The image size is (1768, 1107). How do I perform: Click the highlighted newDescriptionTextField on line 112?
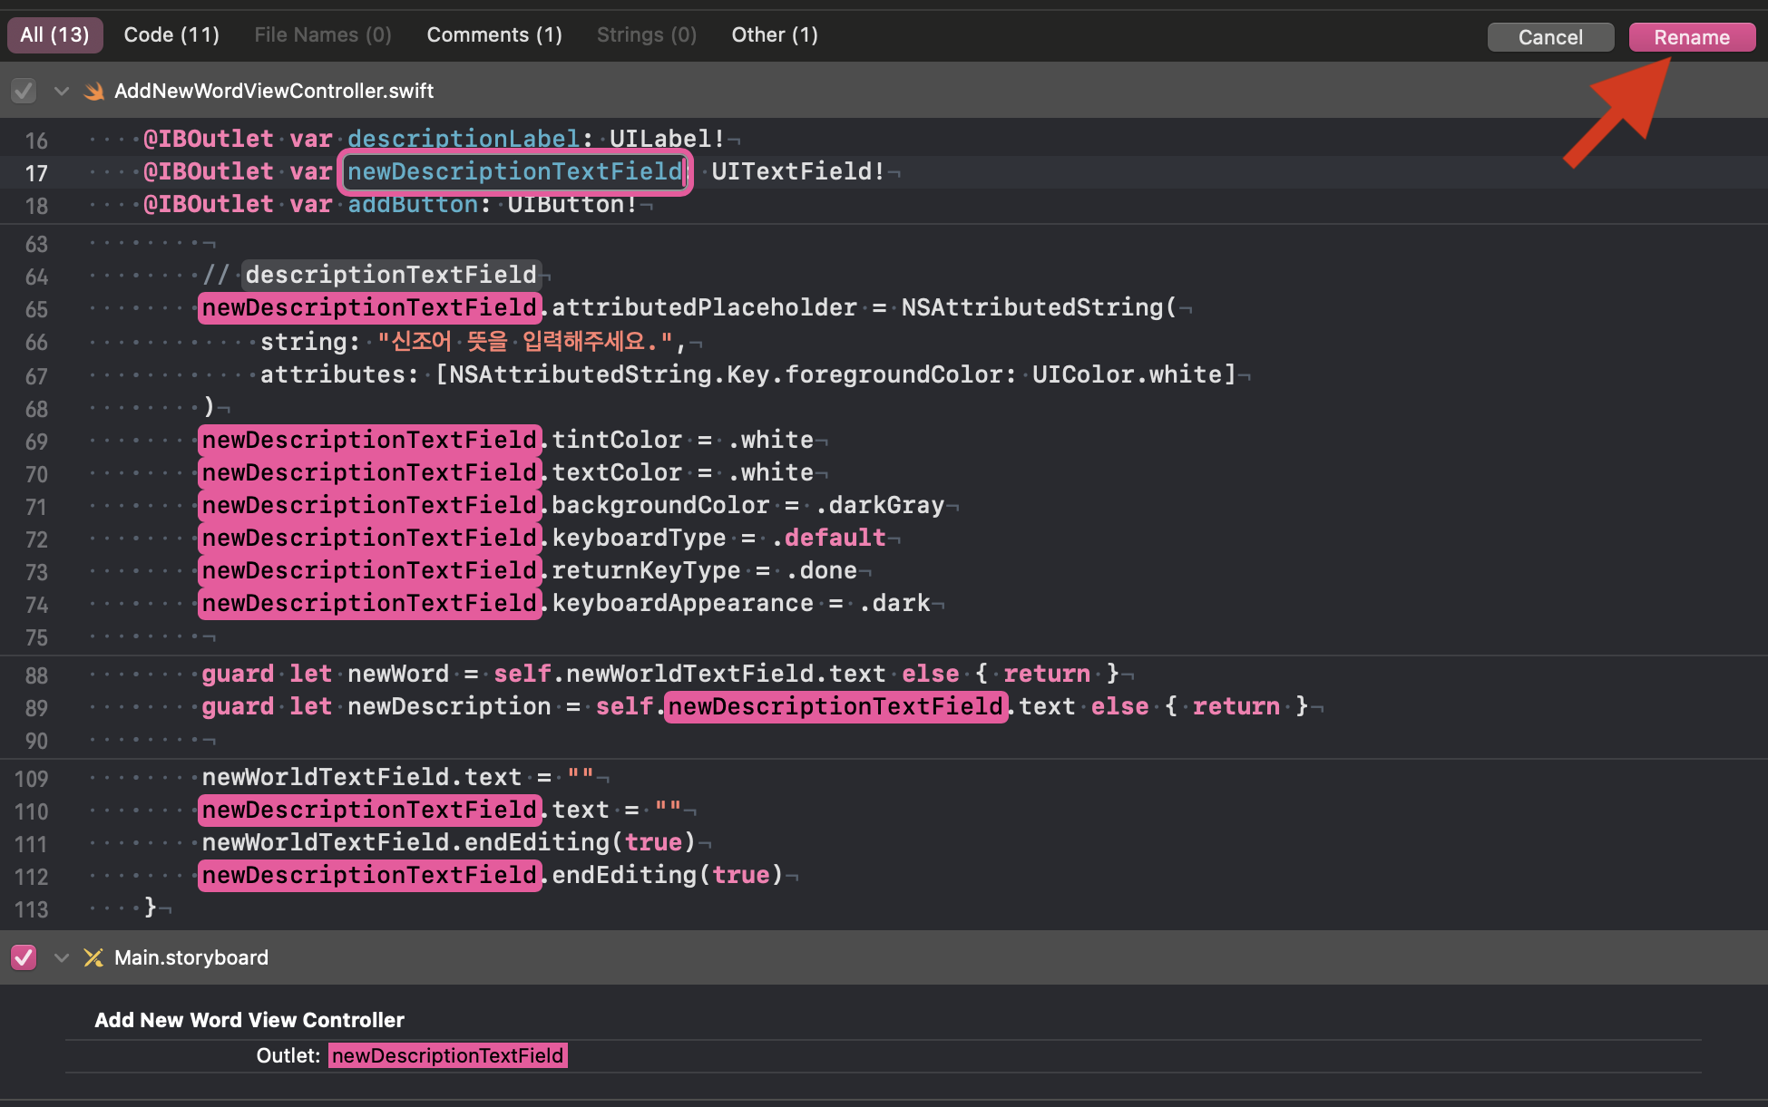[x=369, y=875]
